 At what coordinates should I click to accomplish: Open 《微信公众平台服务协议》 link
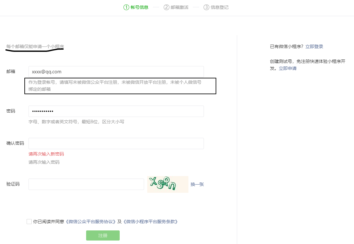click(91, 222)
